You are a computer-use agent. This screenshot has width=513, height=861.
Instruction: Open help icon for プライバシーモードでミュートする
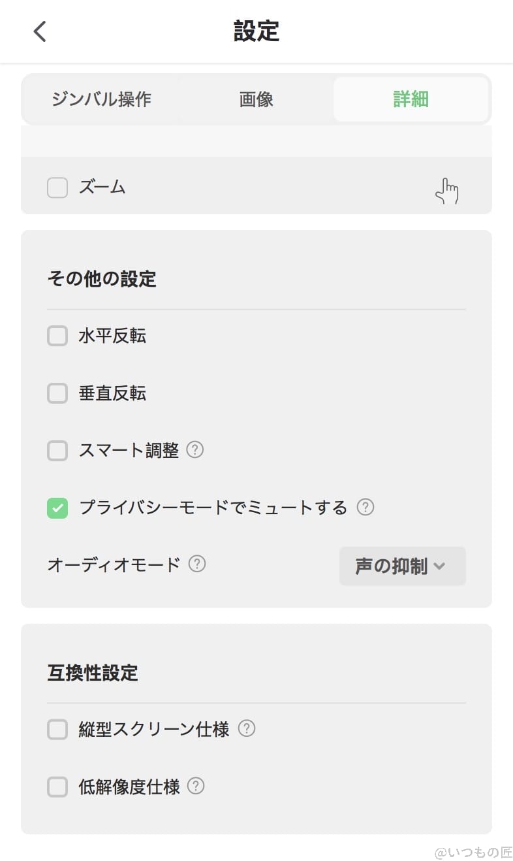pos(365,507)
